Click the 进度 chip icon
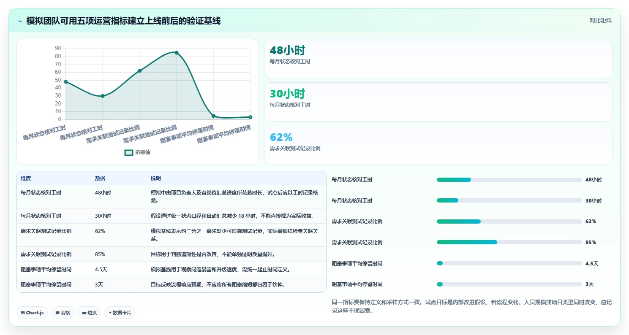Image resolution: width=629 pixels, height=335 pixels. pos(84,313)
